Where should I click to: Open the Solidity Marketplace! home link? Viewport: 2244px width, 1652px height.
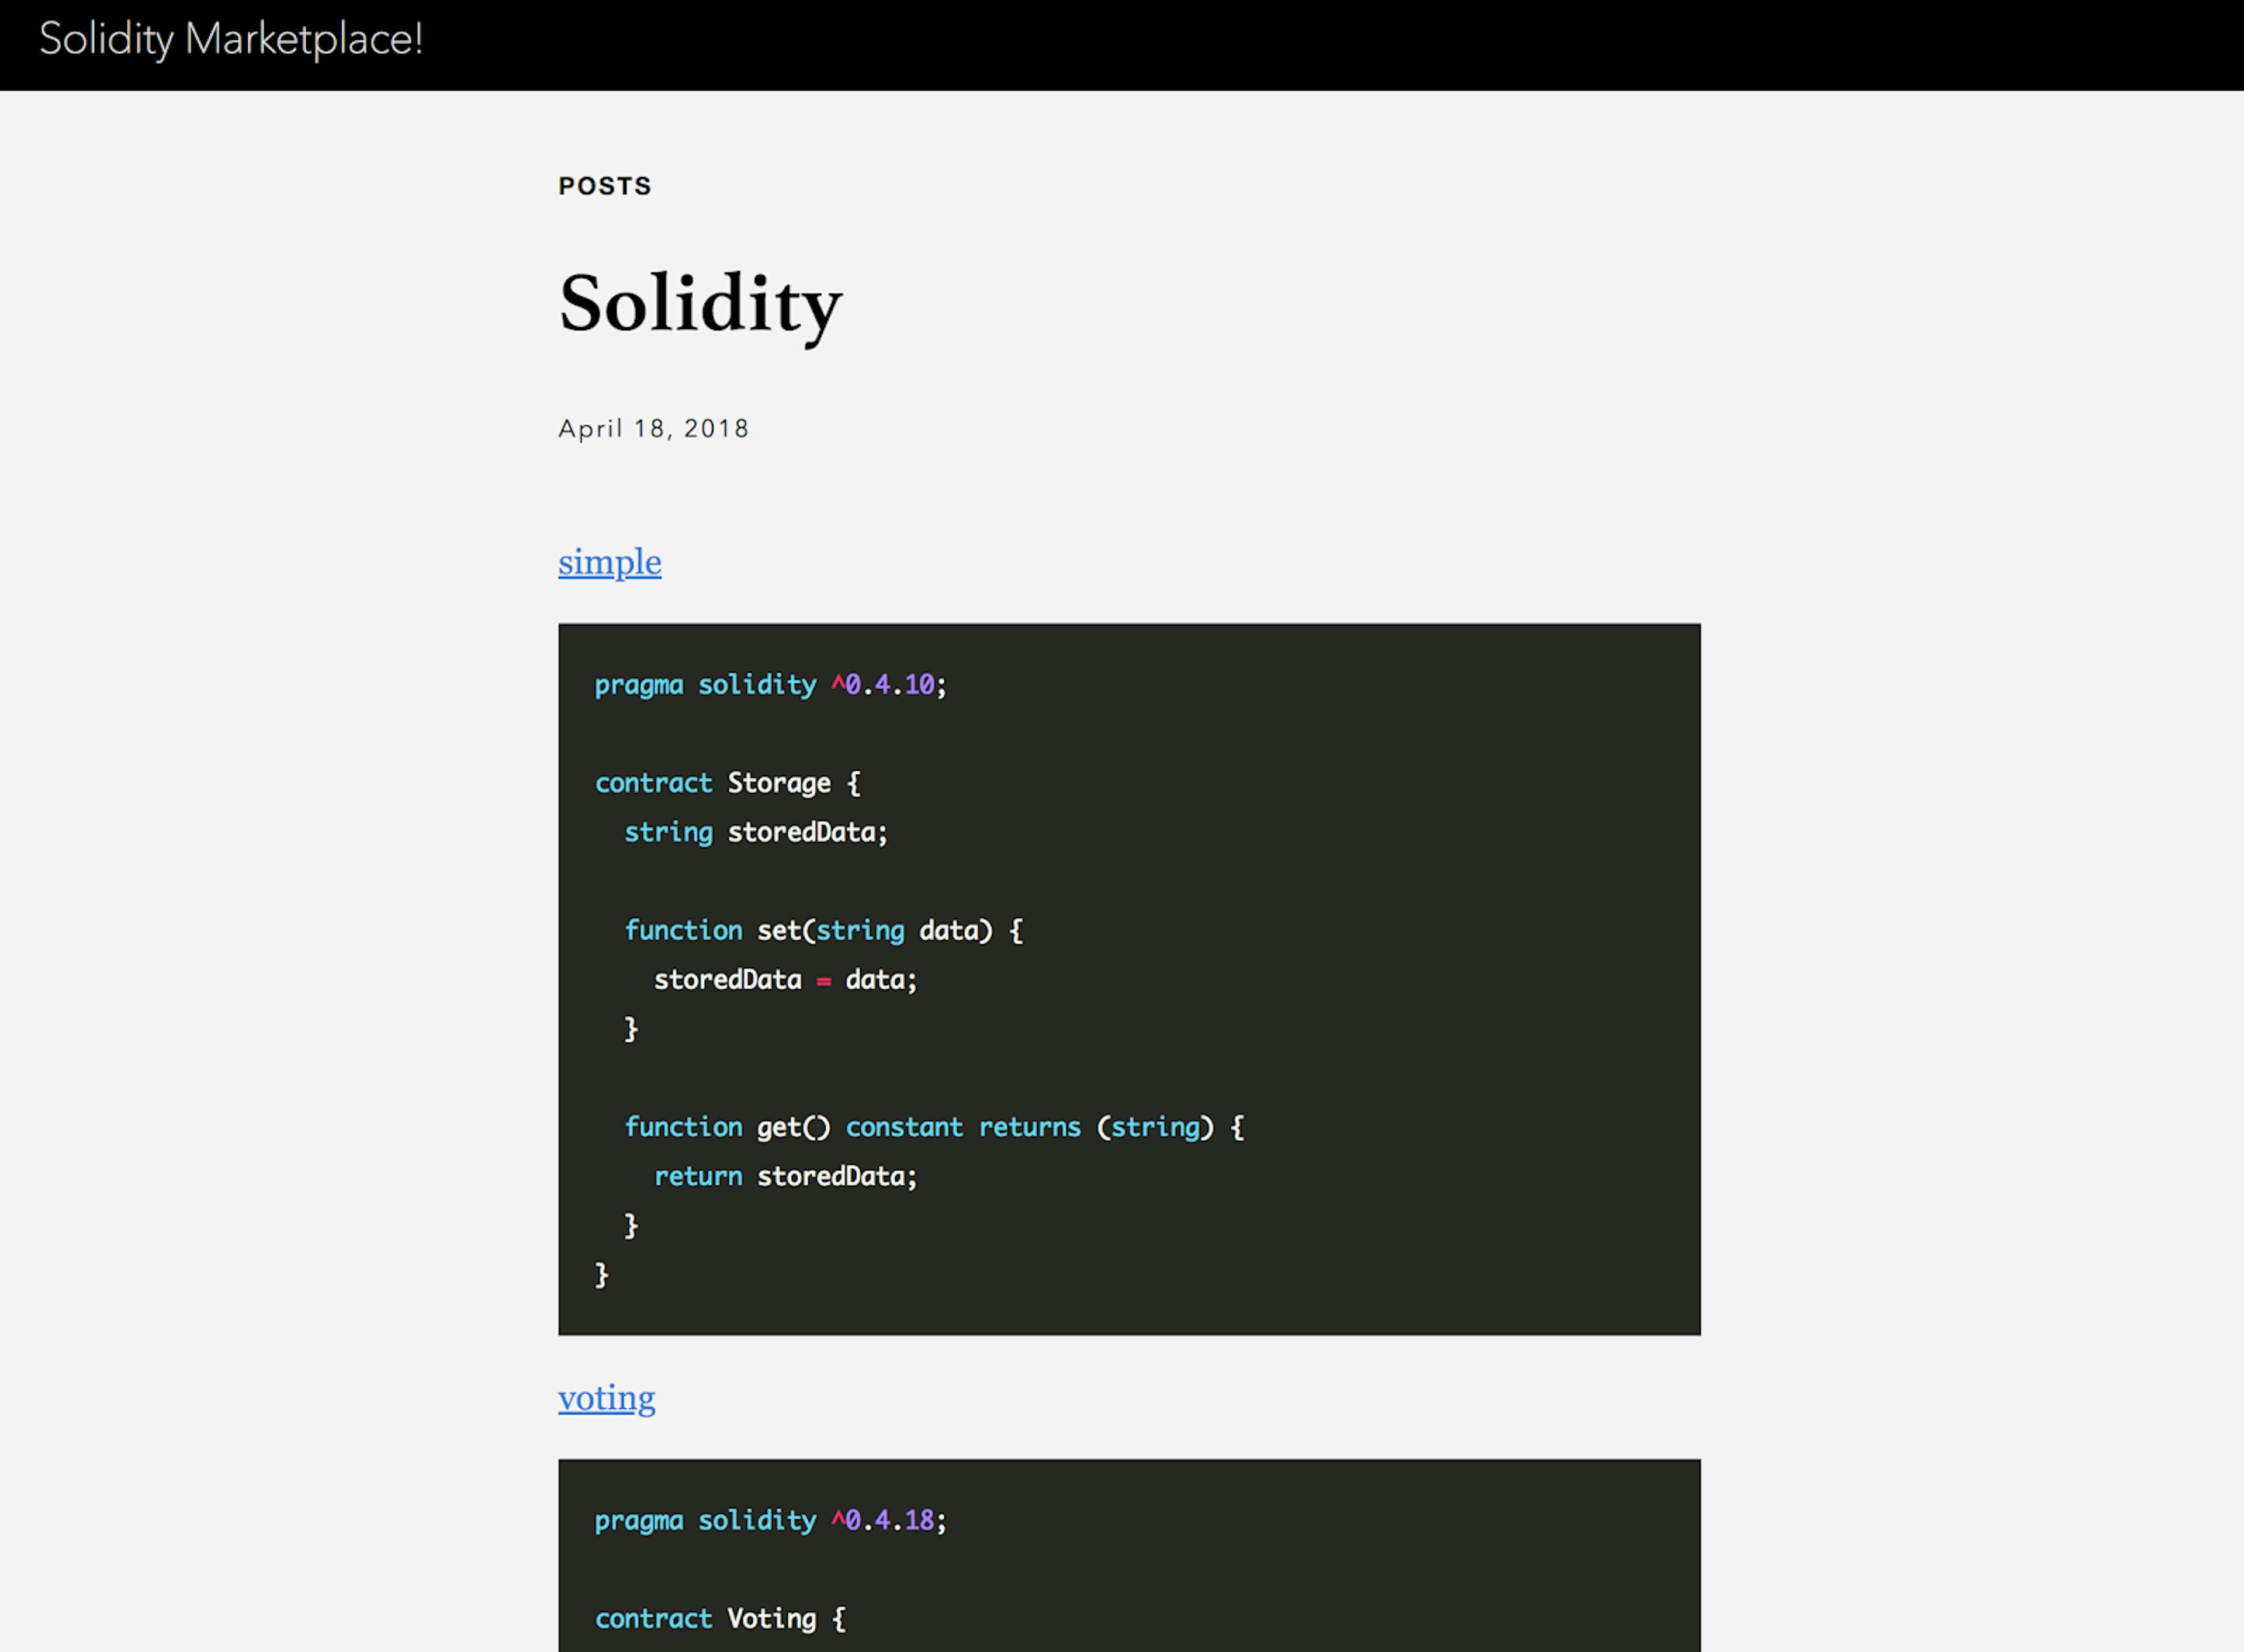[x=231, y=40]
